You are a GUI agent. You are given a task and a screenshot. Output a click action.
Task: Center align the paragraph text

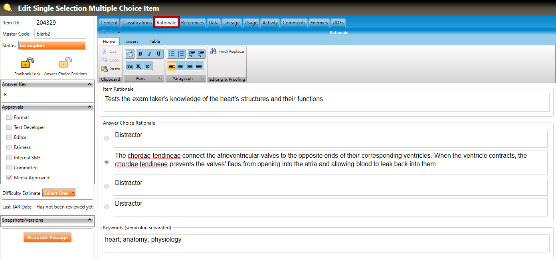click(x=181, y=66)
